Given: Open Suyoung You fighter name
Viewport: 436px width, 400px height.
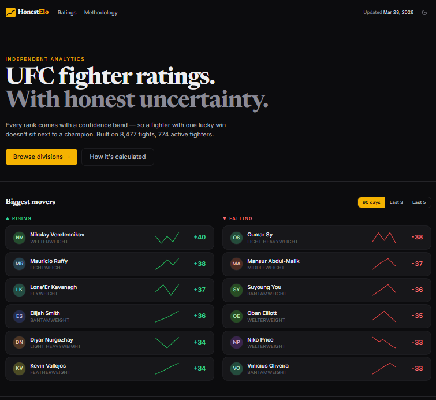Looking at the screenshot, I should 264,287.
